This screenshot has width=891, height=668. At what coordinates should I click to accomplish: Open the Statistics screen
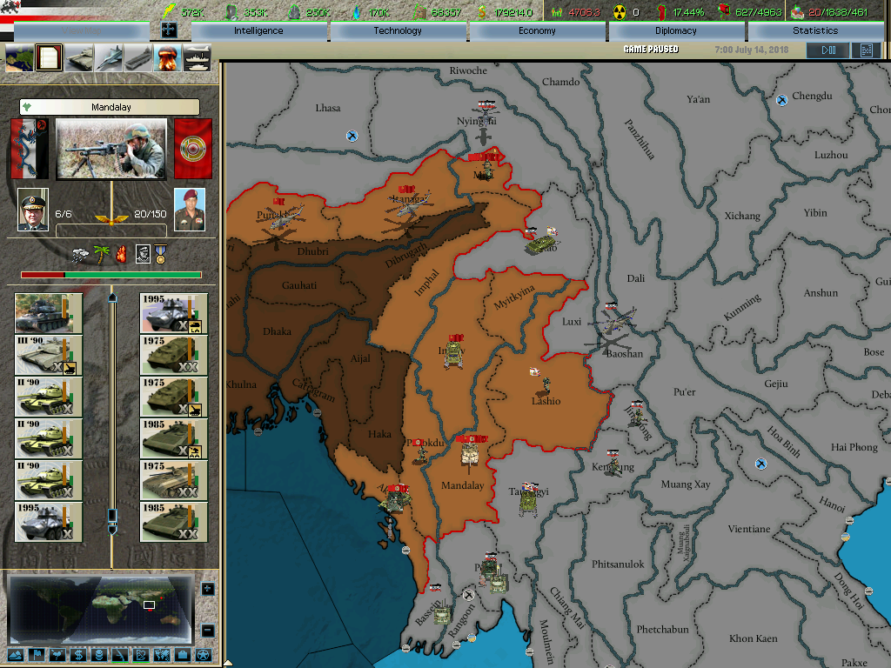coord(814,30)
